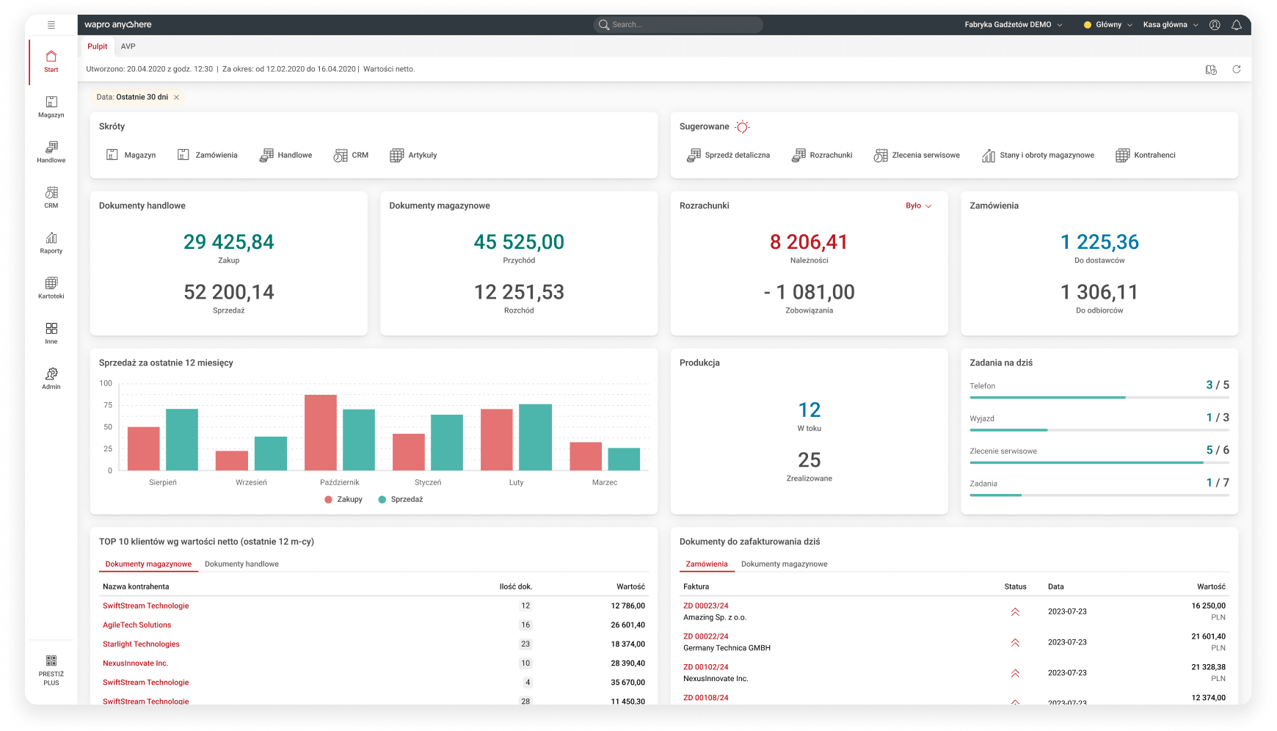Open the AgileTech Solutions client link
Screen dimensions: 1277x731
pos(137,625)
